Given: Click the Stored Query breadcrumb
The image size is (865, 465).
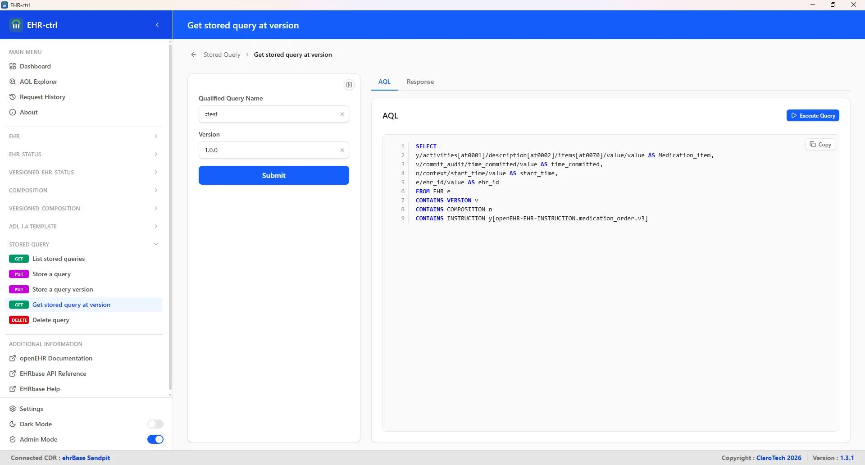Looking at the screenshot, I should click(x=222, y=55).
